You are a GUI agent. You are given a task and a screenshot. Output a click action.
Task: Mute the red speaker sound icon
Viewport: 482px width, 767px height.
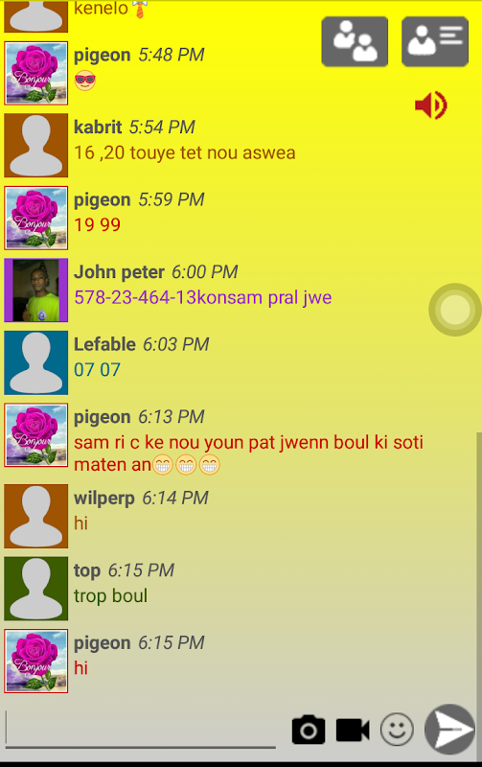tap(430, 105)
